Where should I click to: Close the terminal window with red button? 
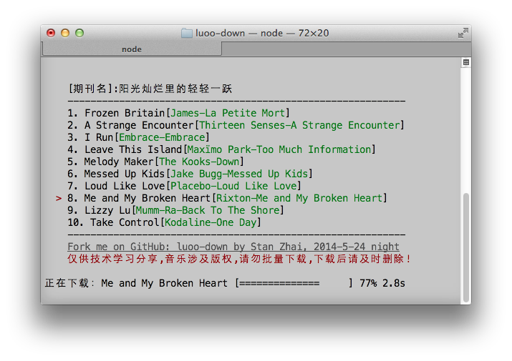(x=51, y=33)
